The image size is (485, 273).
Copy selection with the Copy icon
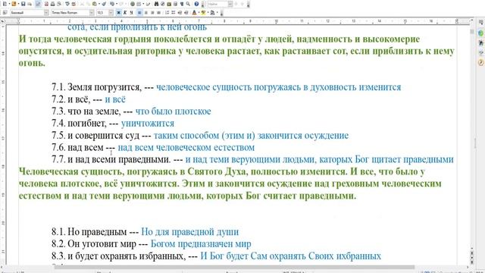coord(88,4)
